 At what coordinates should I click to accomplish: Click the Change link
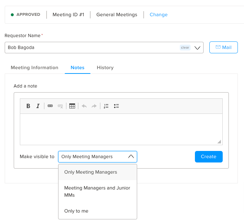[158, 15]
